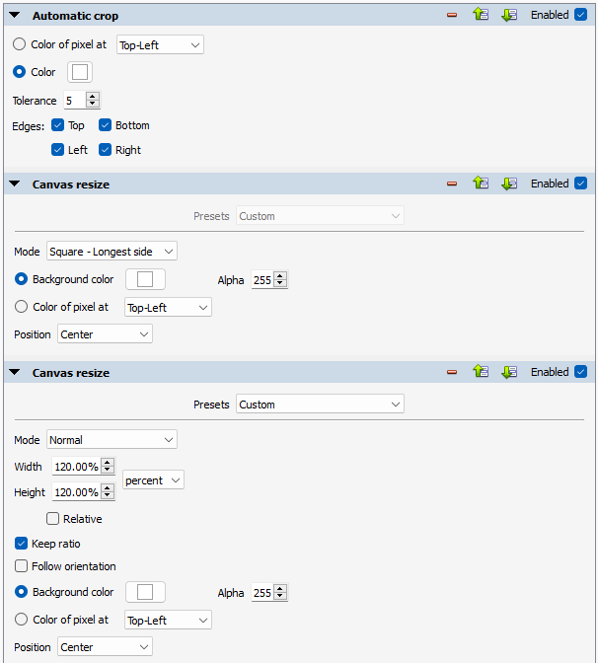Uncheck the Left edge checkbox
The height and width of the screenshot is (663, 598).
pyautogui.click(x=57, y=150)
